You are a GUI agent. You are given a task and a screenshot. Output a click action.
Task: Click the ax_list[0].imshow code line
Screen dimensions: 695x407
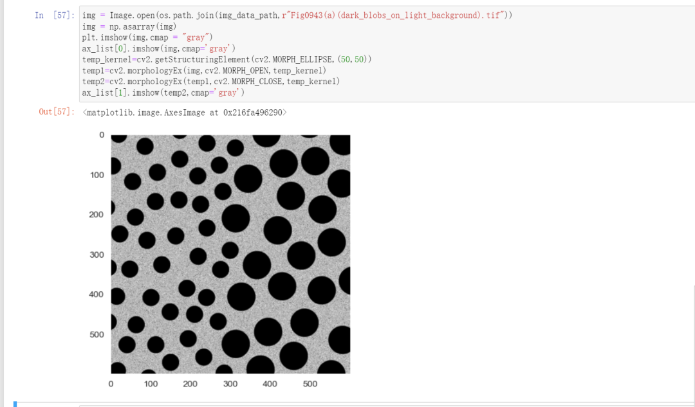pyautogui.click(x=159, y=49)
